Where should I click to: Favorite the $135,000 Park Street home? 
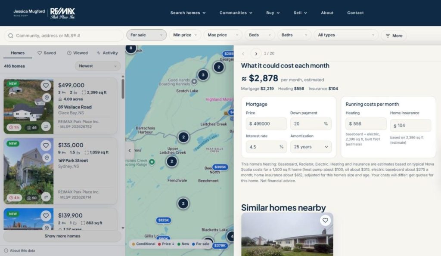[x=46, y=145]
